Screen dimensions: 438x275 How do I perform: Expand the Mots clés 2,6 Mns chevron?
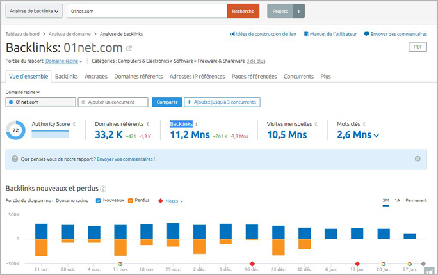[x=377, y=136]
